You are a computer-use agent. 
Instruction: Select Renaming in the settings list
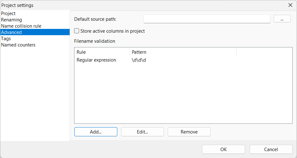tap(35, 19)
